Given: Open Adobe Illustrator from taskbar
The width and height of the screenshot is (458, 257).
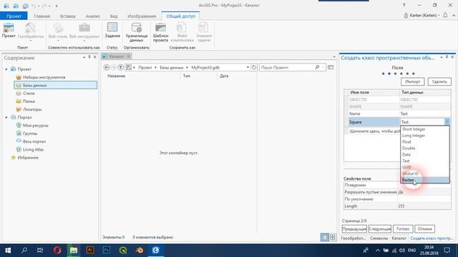Looking at the screenshot, I should point(90,251).
